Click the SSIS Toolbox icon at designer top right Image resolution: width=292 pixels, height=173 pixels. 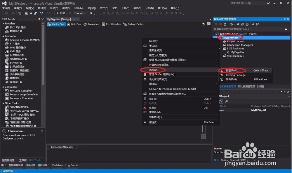tap(203, 24)
